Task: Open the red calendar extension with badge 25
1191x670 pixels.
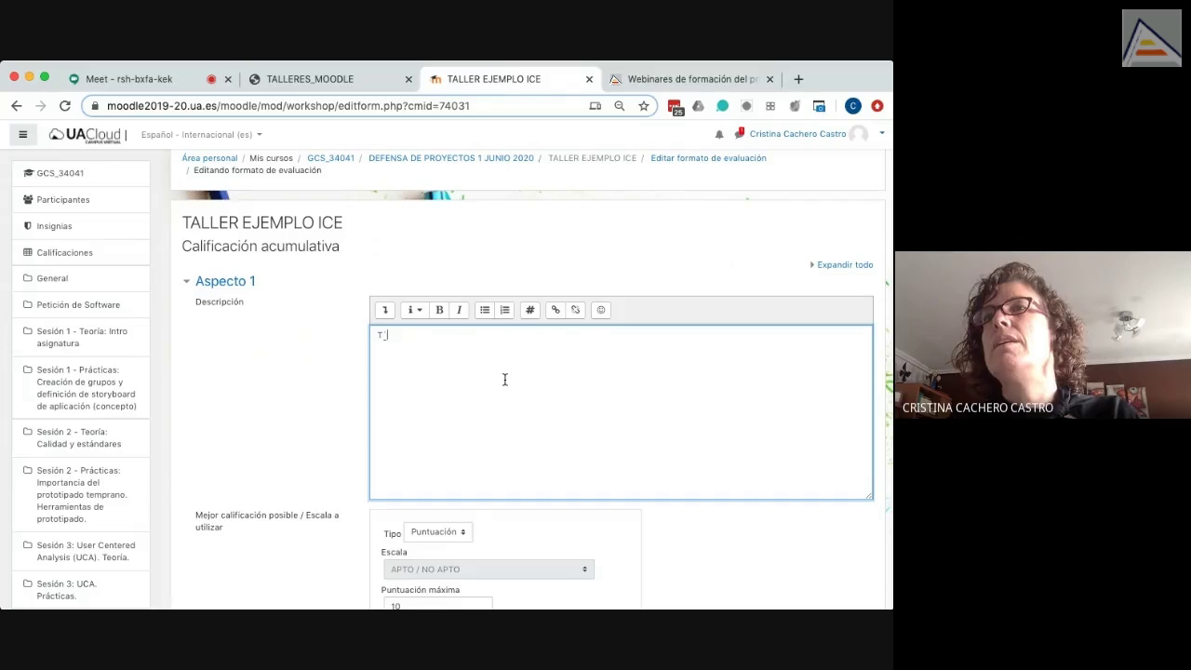Action: click(675, 107)
